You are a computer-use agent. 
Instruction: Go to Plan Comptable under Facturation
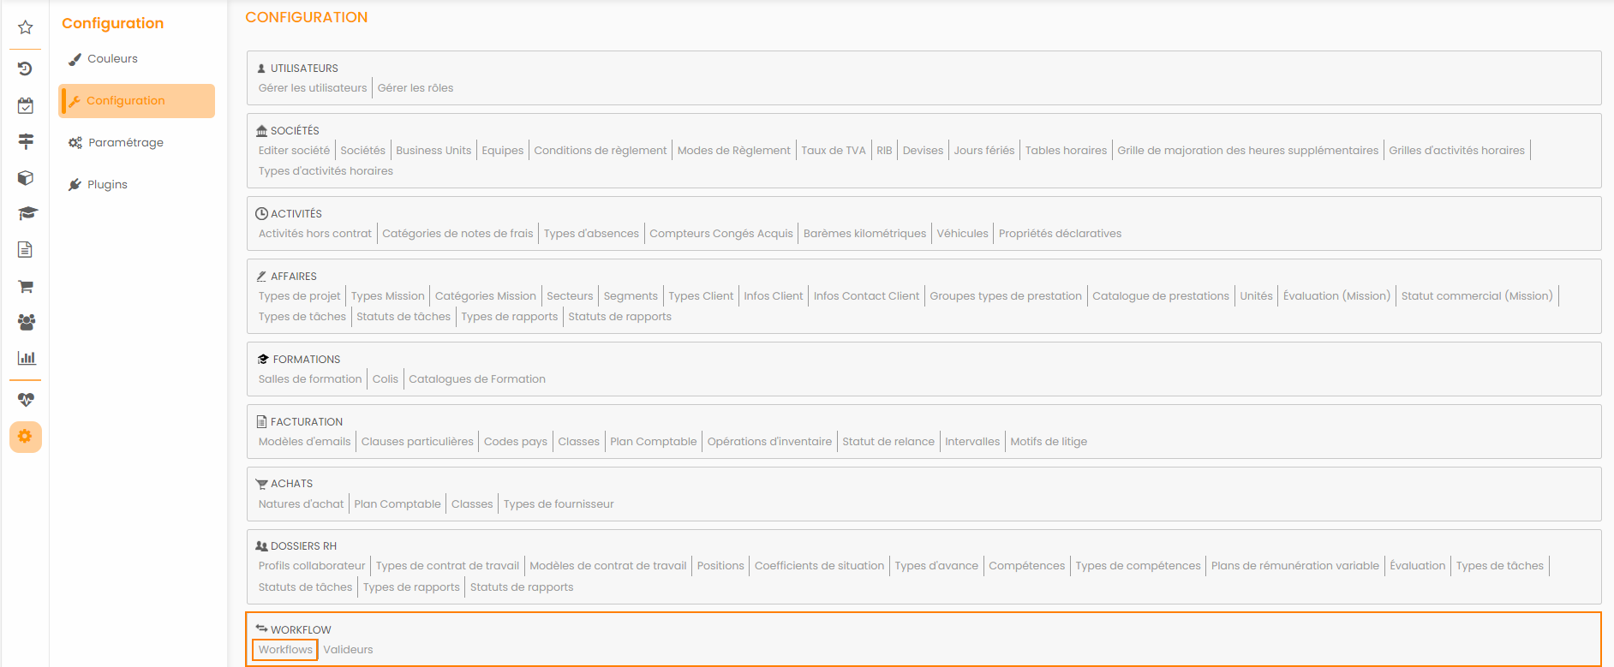click(x=653, y=442)
